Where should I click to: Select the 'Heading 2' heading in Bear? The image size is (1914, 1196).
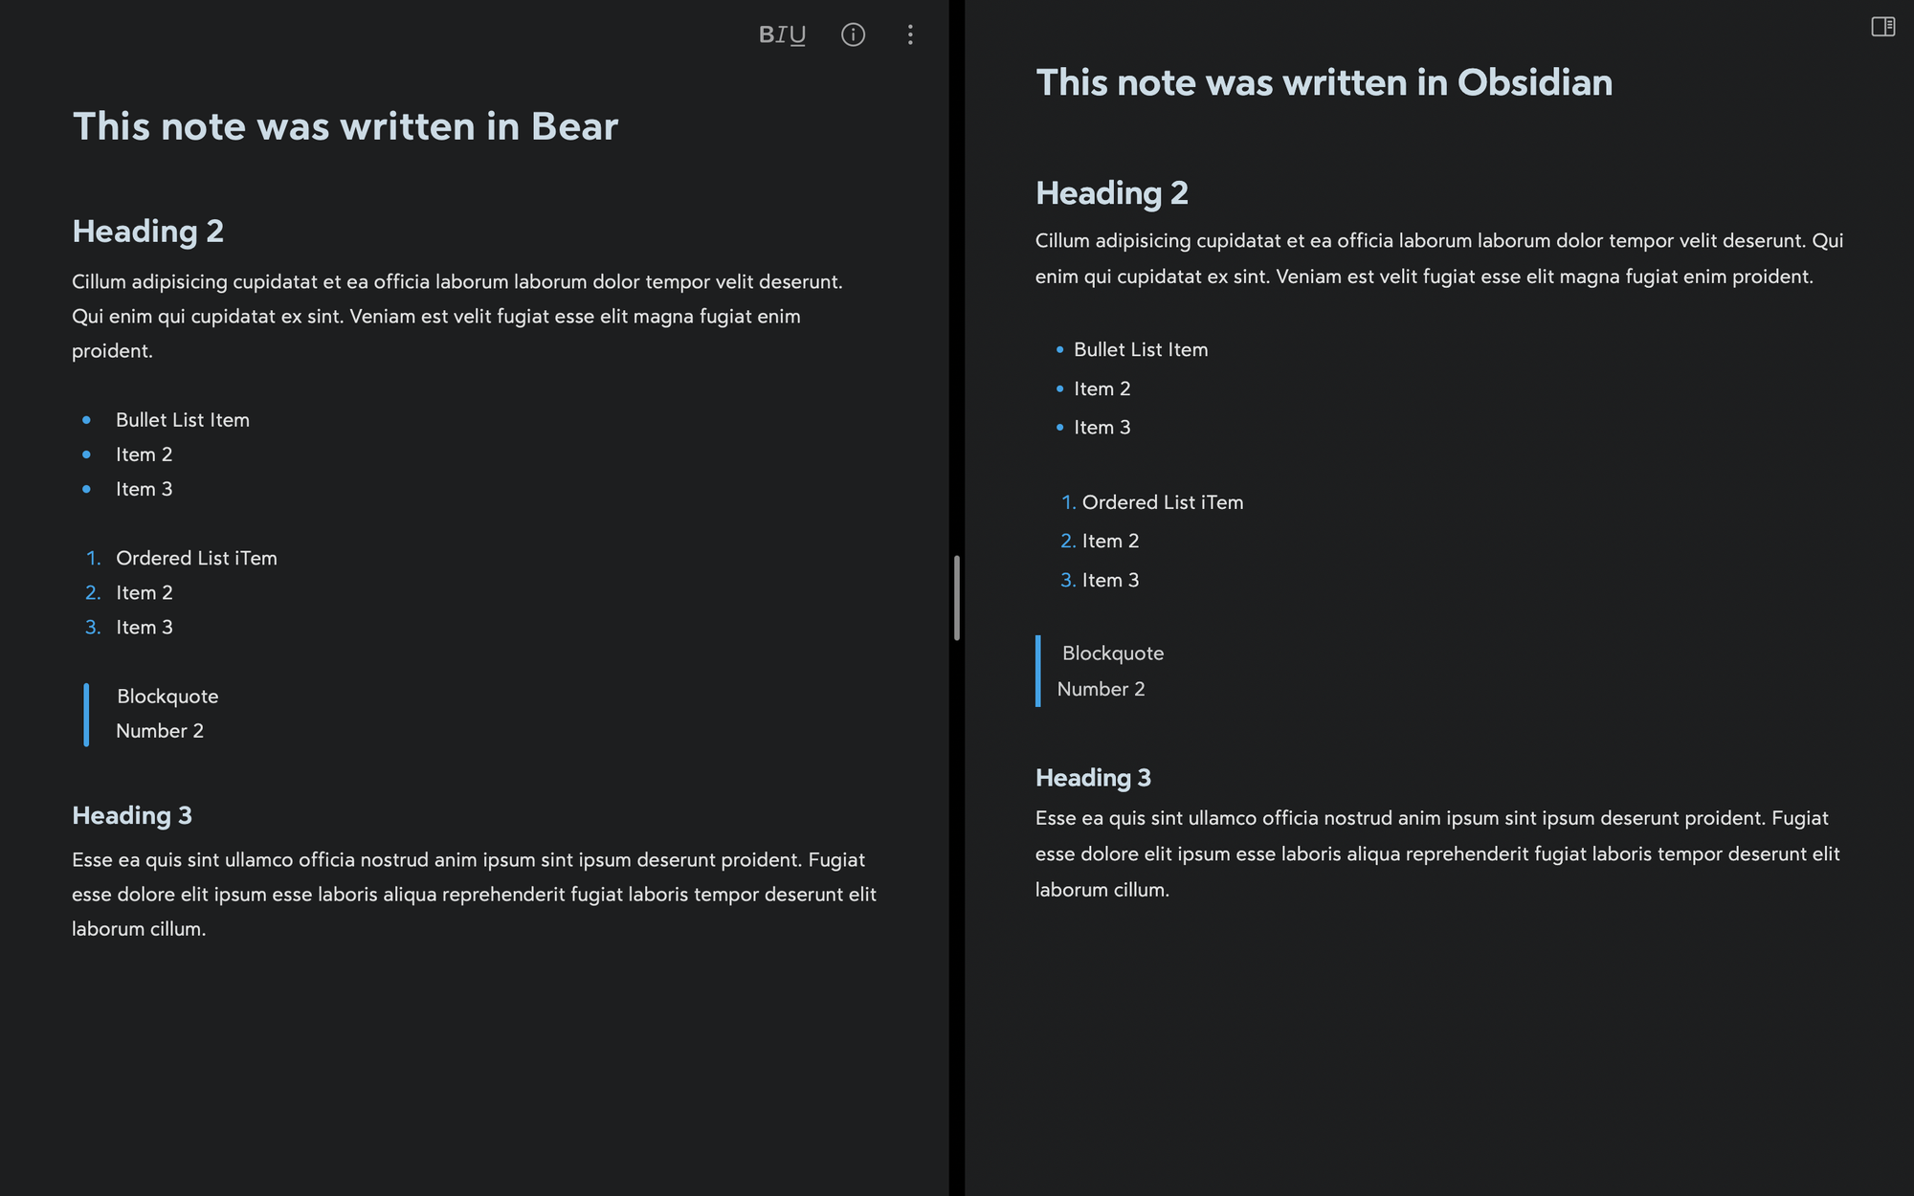click(147, 231)
